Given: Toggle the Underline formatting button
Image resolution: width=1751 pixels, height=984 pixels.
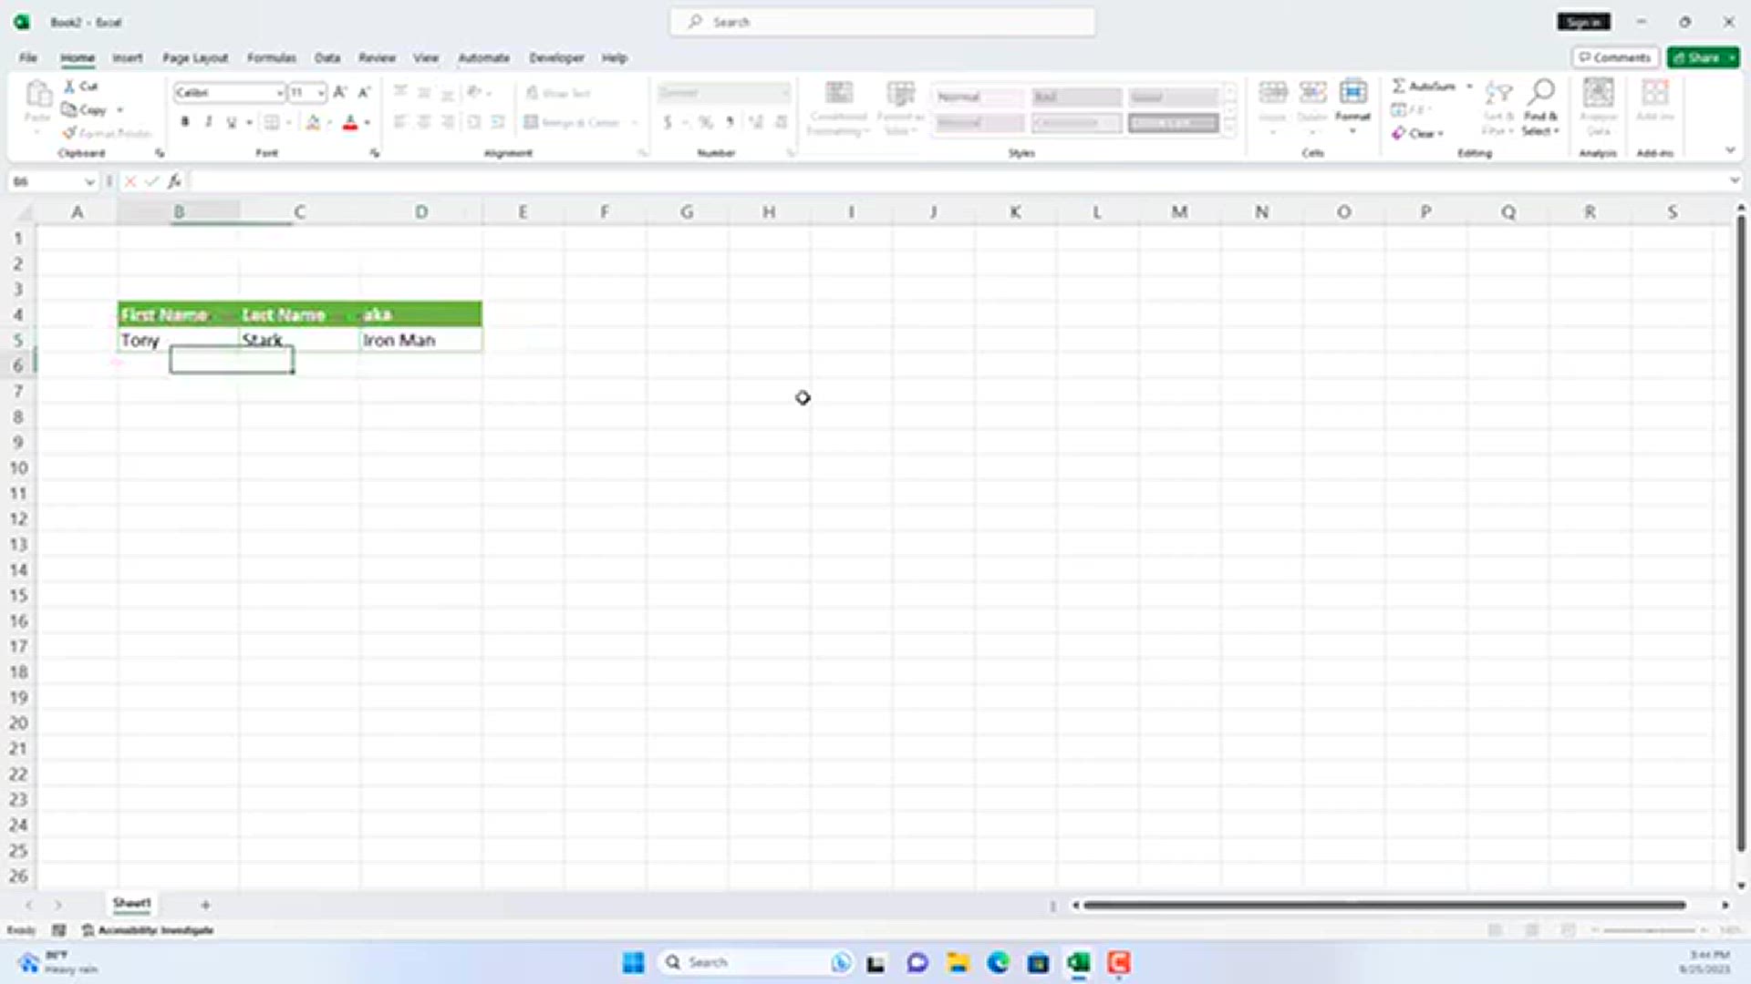Looking at the screenshot, I should point(232,122).
